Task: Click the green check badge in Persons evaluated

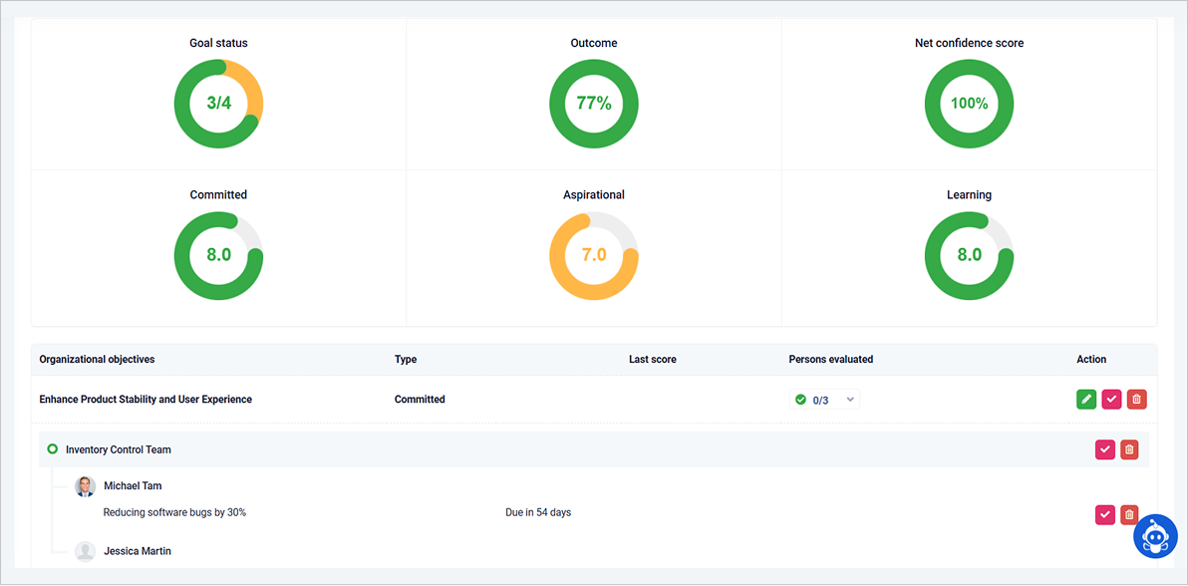Action: tap(801, 399)
